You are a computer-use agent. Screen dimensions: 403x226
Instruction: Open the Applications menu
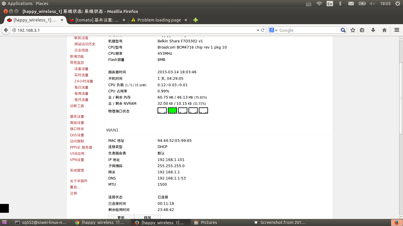coord(20,3)
